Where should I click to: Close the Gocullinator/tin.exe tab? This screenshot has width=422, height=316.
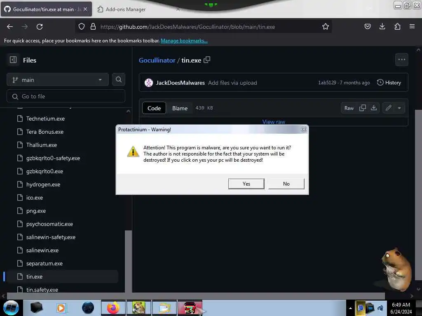[x=85, y=9]
